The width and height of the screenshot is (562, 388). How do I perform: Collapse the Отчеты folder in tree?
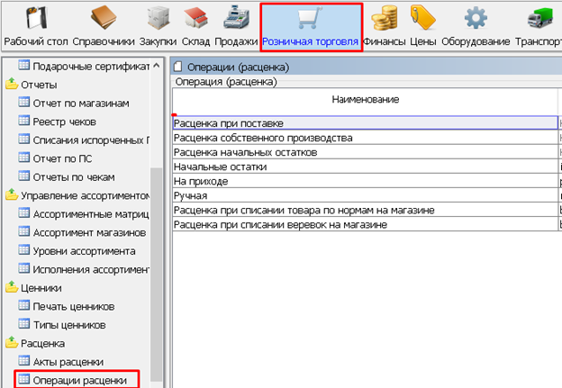(x=12, y=84)
